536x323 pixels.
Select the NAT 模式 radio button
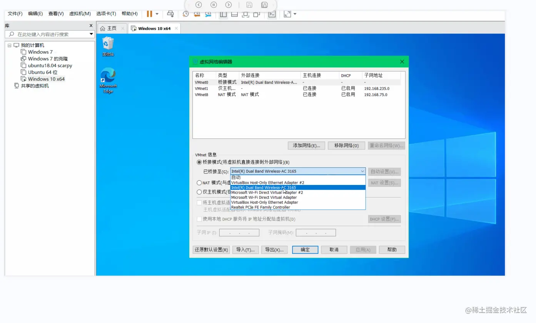tap(199, 183)
